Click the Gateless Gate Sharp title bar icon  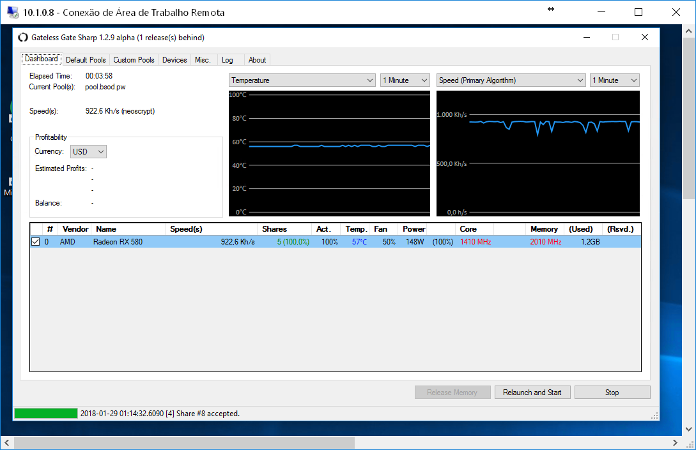(x=22, y=38)
